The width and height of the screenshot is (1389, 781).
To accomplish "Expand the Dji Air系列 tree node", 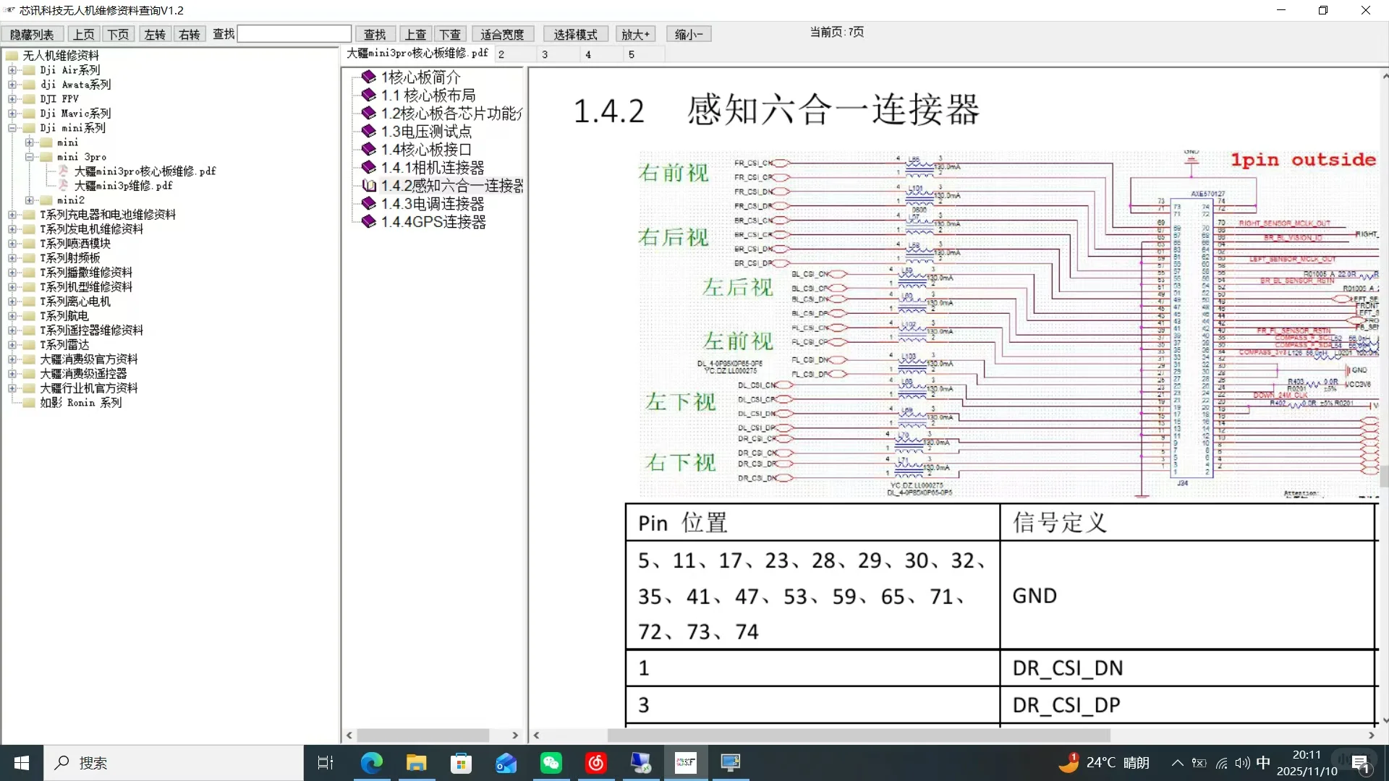I will click(x=12, y=69).
